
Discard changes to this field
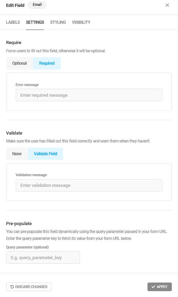coord(29,287)
